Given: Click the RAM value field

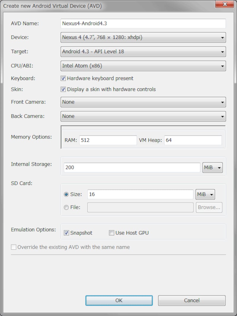Looking at the screenshot, I should [x=108, y=140].
